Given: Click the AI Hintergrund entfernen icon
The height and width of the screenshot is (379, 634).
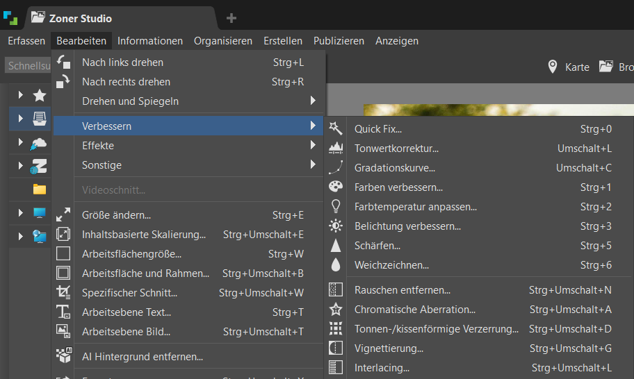Looking at the screenshot, I should [64, 355].
